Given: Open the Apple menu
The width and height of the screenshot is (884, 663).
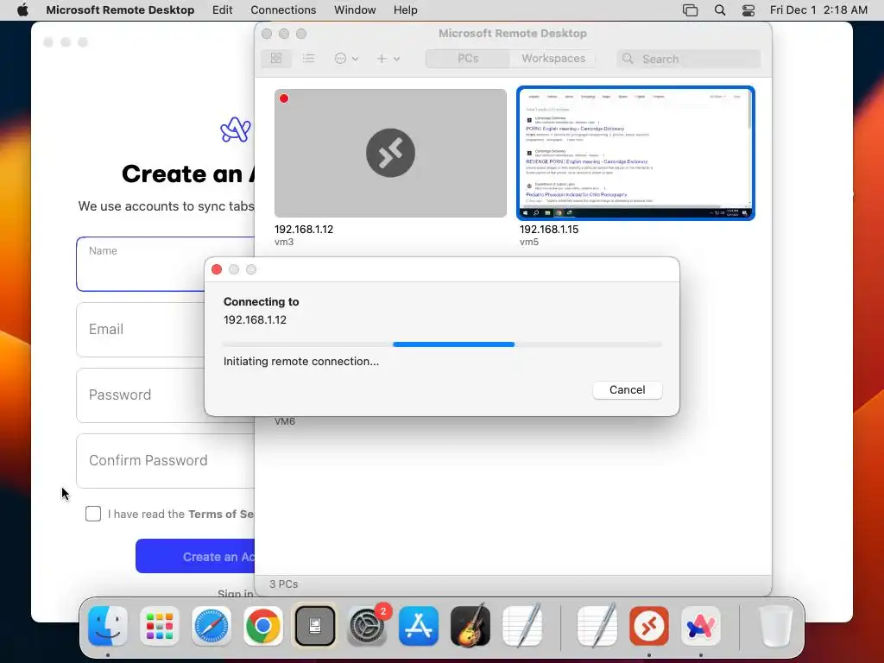Looking at the screenshot, I should [x=22, y=9].
